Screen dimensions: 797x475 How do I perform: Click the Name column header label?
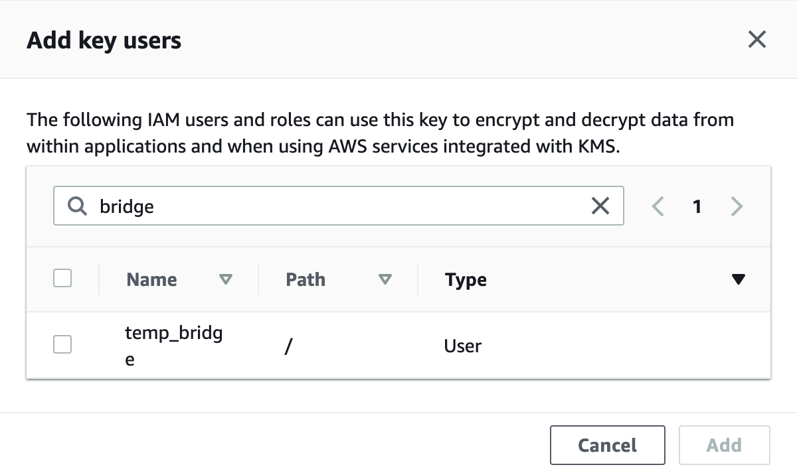click(151, 279)
